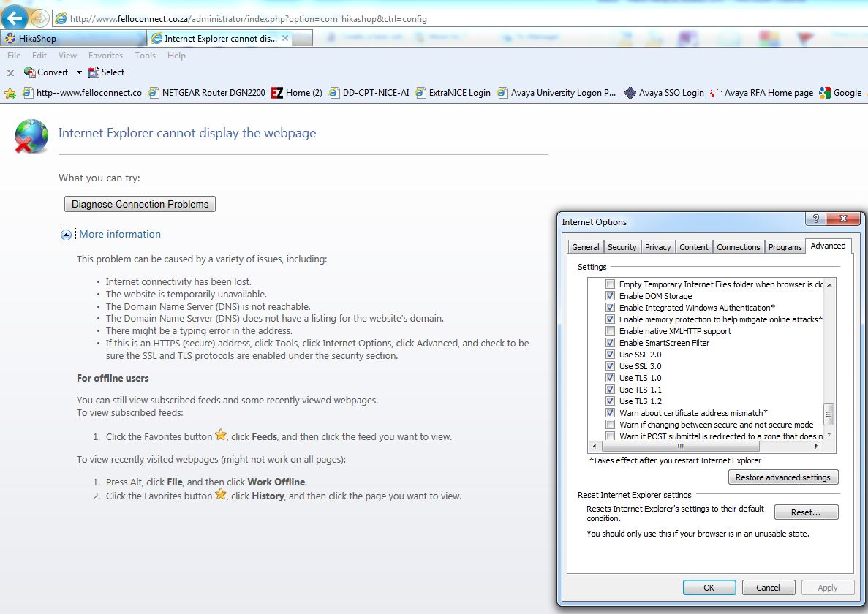This screenshot has width=868, height=614.
Task: Uncheck Use TLS 1.1
Action: (x=610, y=390)
